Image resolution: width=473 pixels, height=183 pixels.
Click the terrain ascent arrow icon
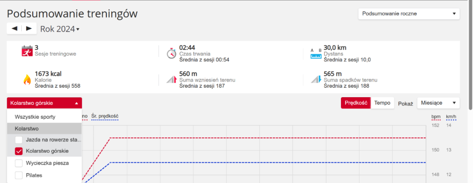pos(171,79)
